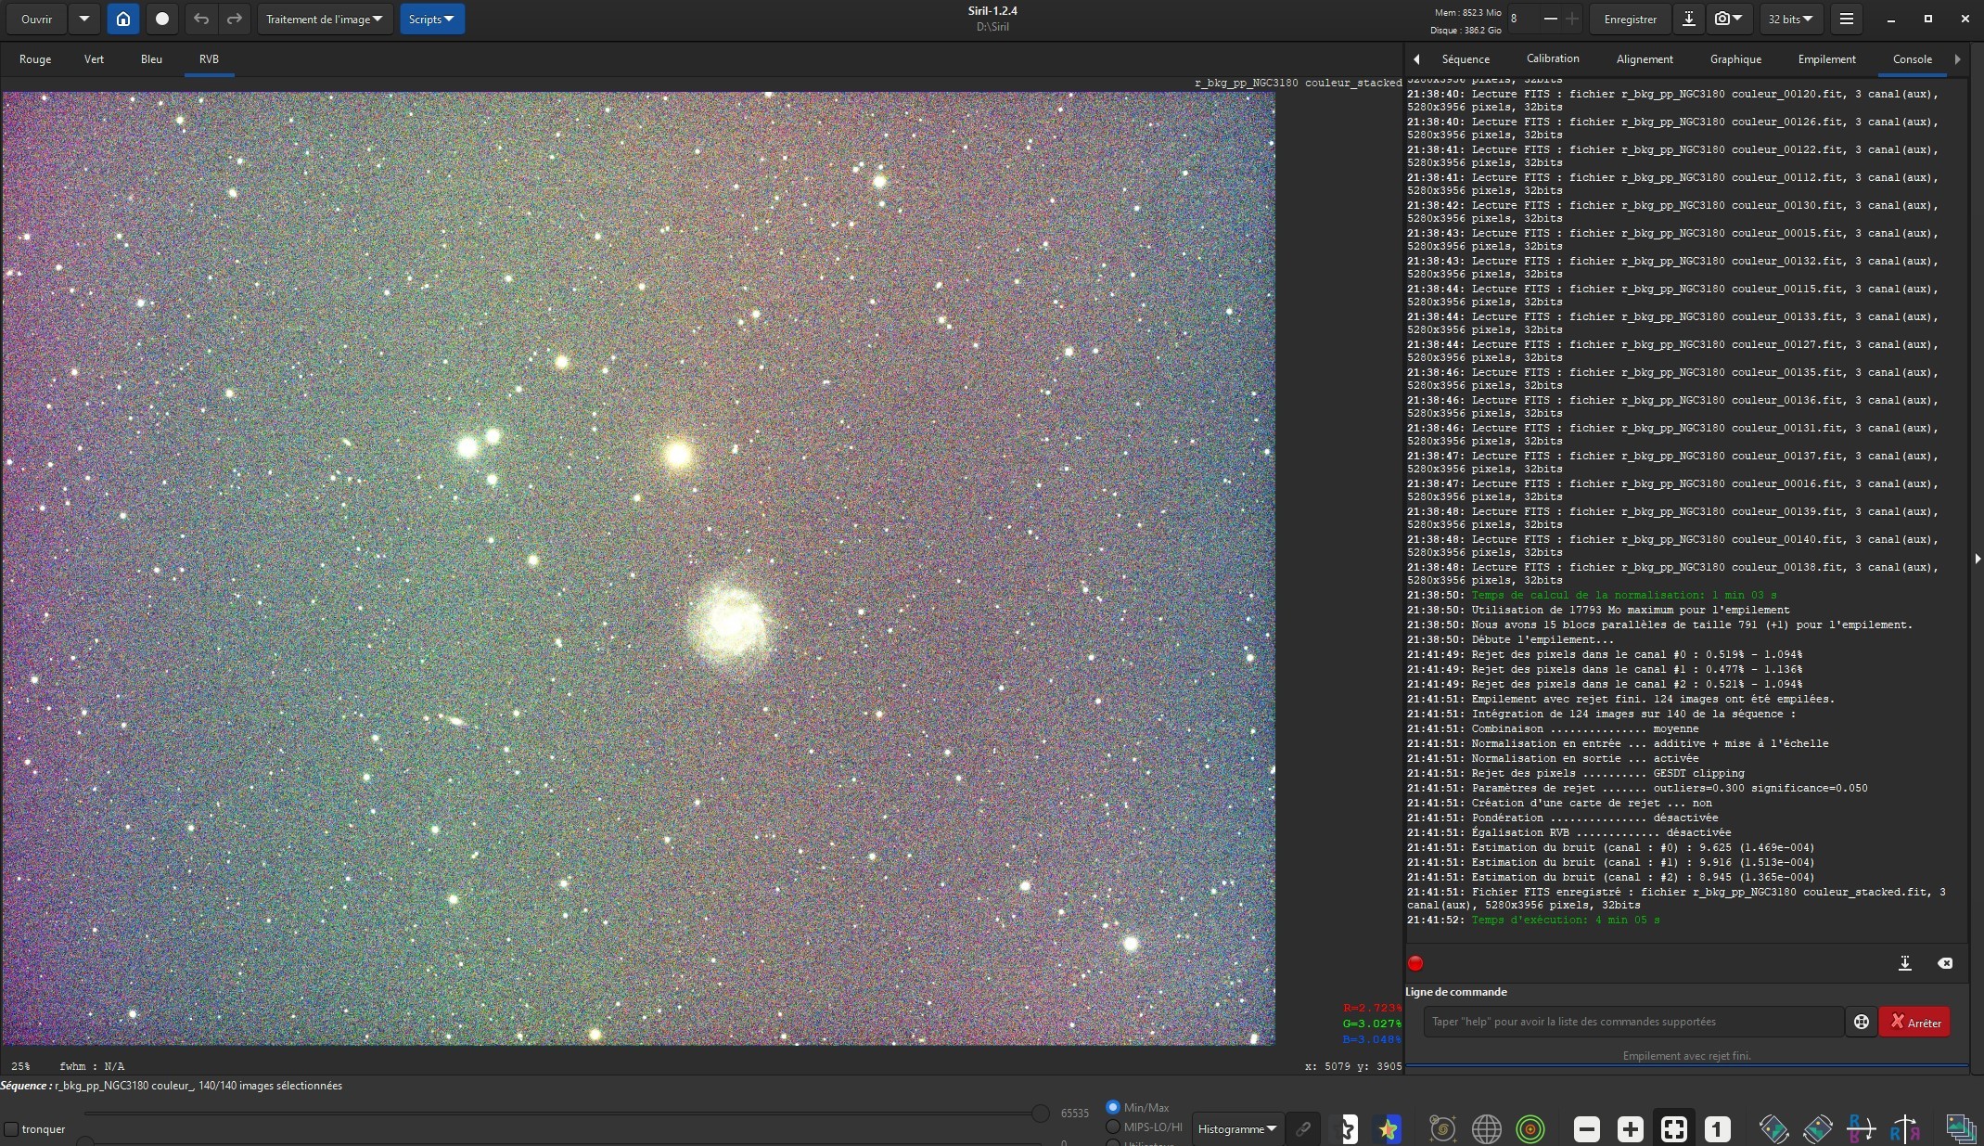Open the 32 bits dropdown
This screenshot has width=1984, height=1146.
tap(1790, 19)
